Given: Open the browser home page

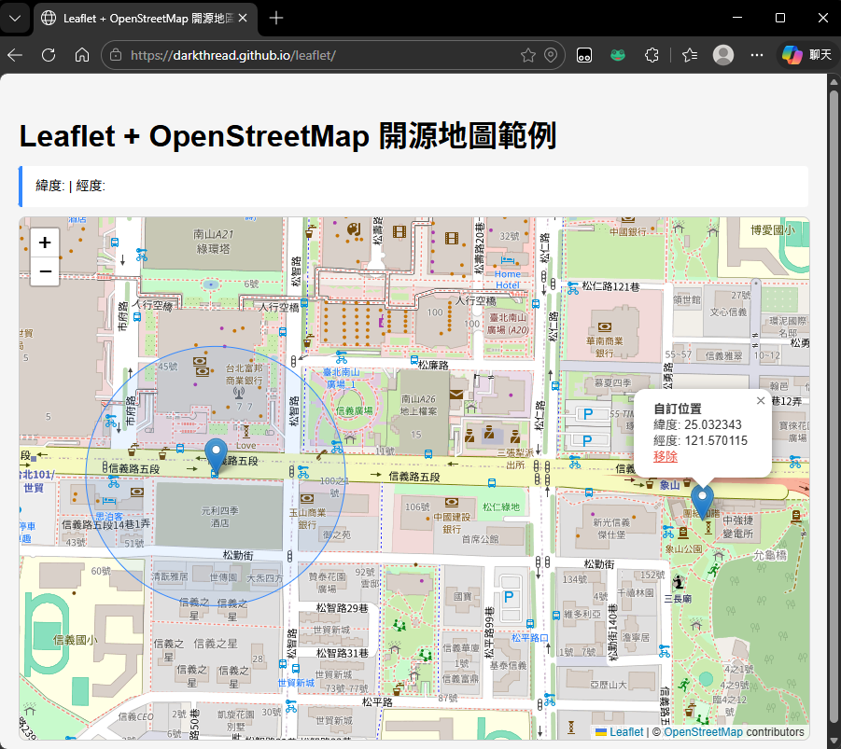Looking at the screenshot, I should point(82,55).
